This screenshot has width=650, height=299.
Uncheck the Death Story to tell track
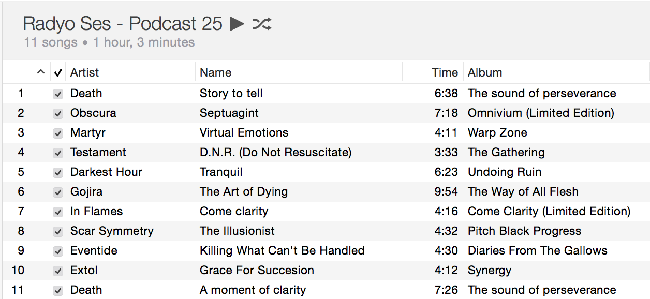click(58, 94)
